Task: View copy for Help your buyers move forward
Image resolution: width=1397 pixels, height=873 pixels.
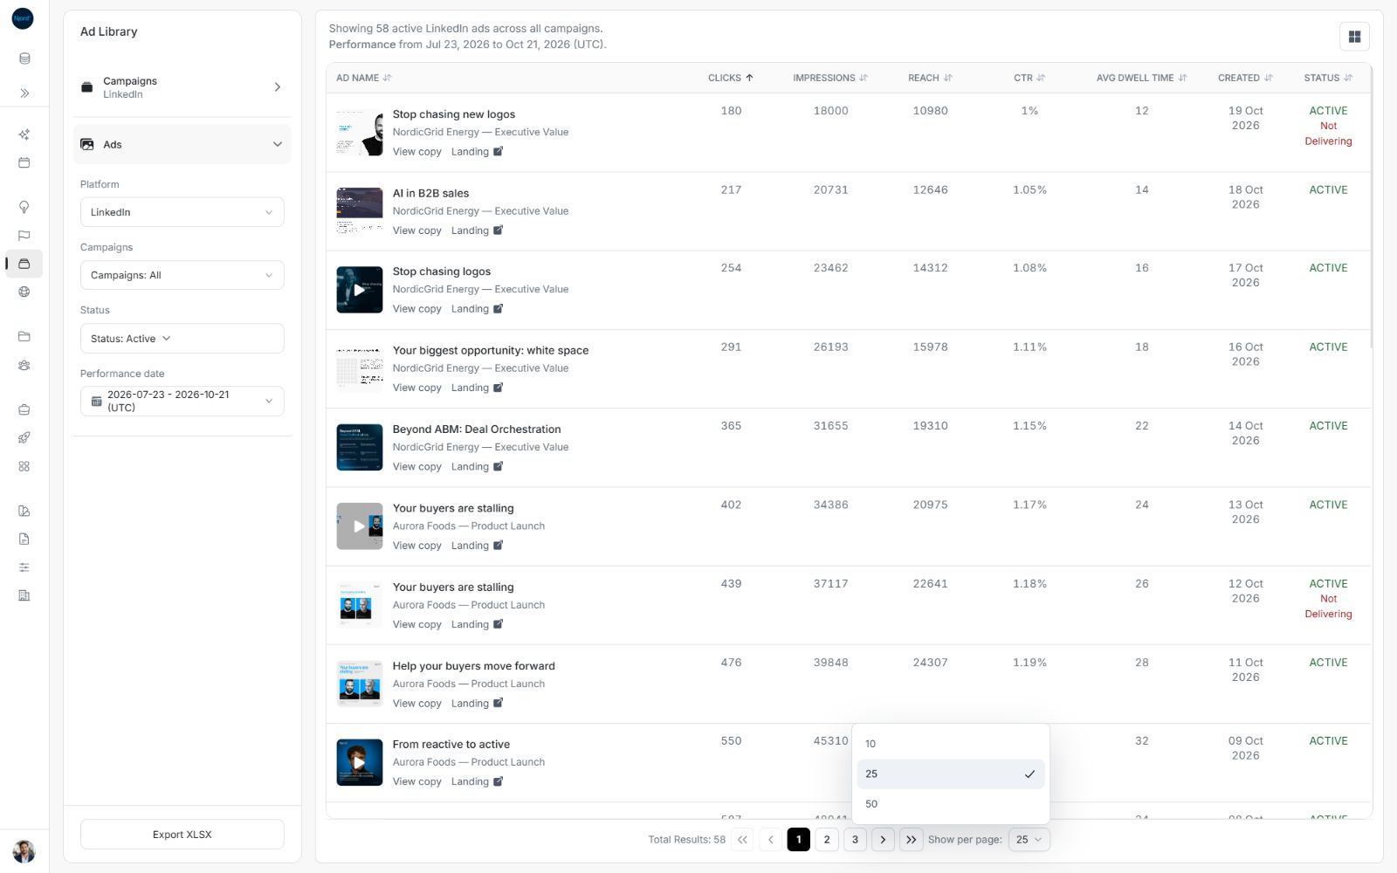Action: click(x=416, y=704)
